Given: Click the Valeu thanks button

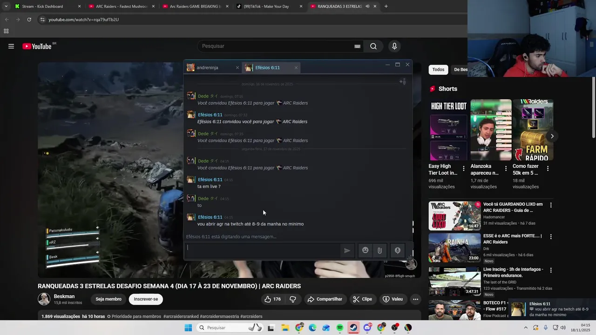Looking at the screenshot, I should point(393,299).
